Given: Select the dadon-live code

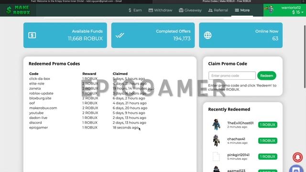Looking at the screenshot, I should click(38, 118).
